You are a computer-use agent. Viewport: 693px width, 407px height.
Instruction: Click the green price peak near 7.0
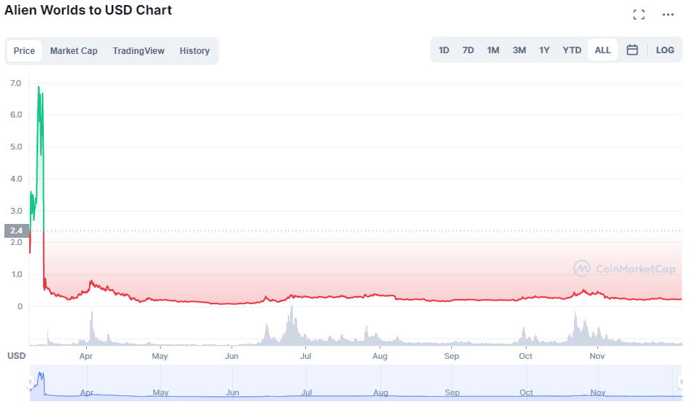point(39,88)
